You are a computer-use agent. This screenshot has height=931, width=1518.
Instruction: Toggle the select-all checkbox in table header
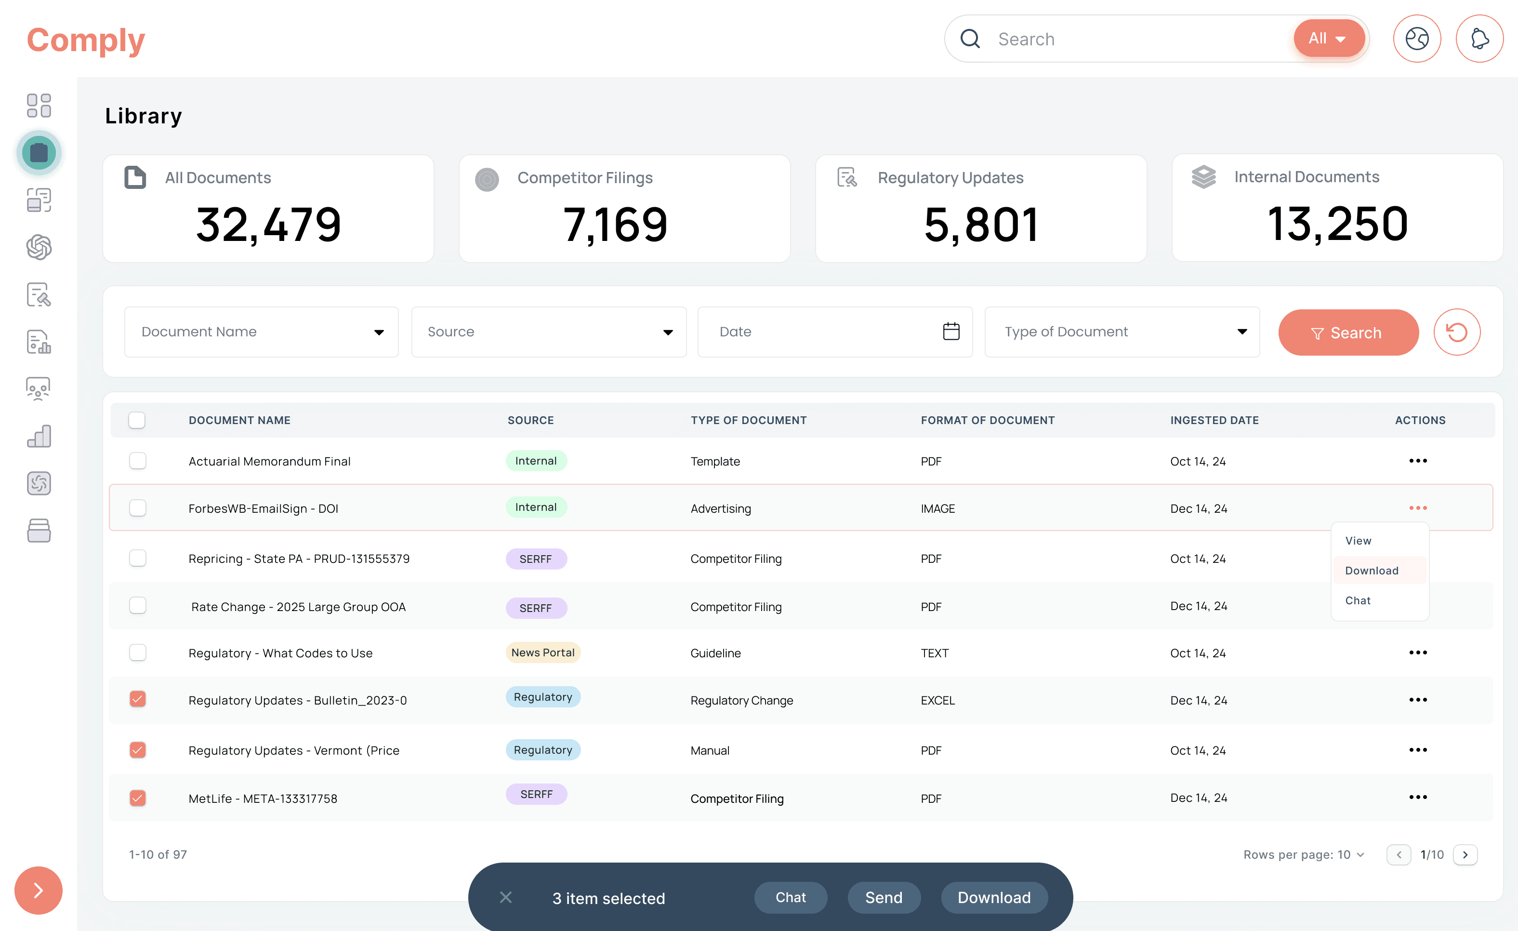click(x=137, y=420)
